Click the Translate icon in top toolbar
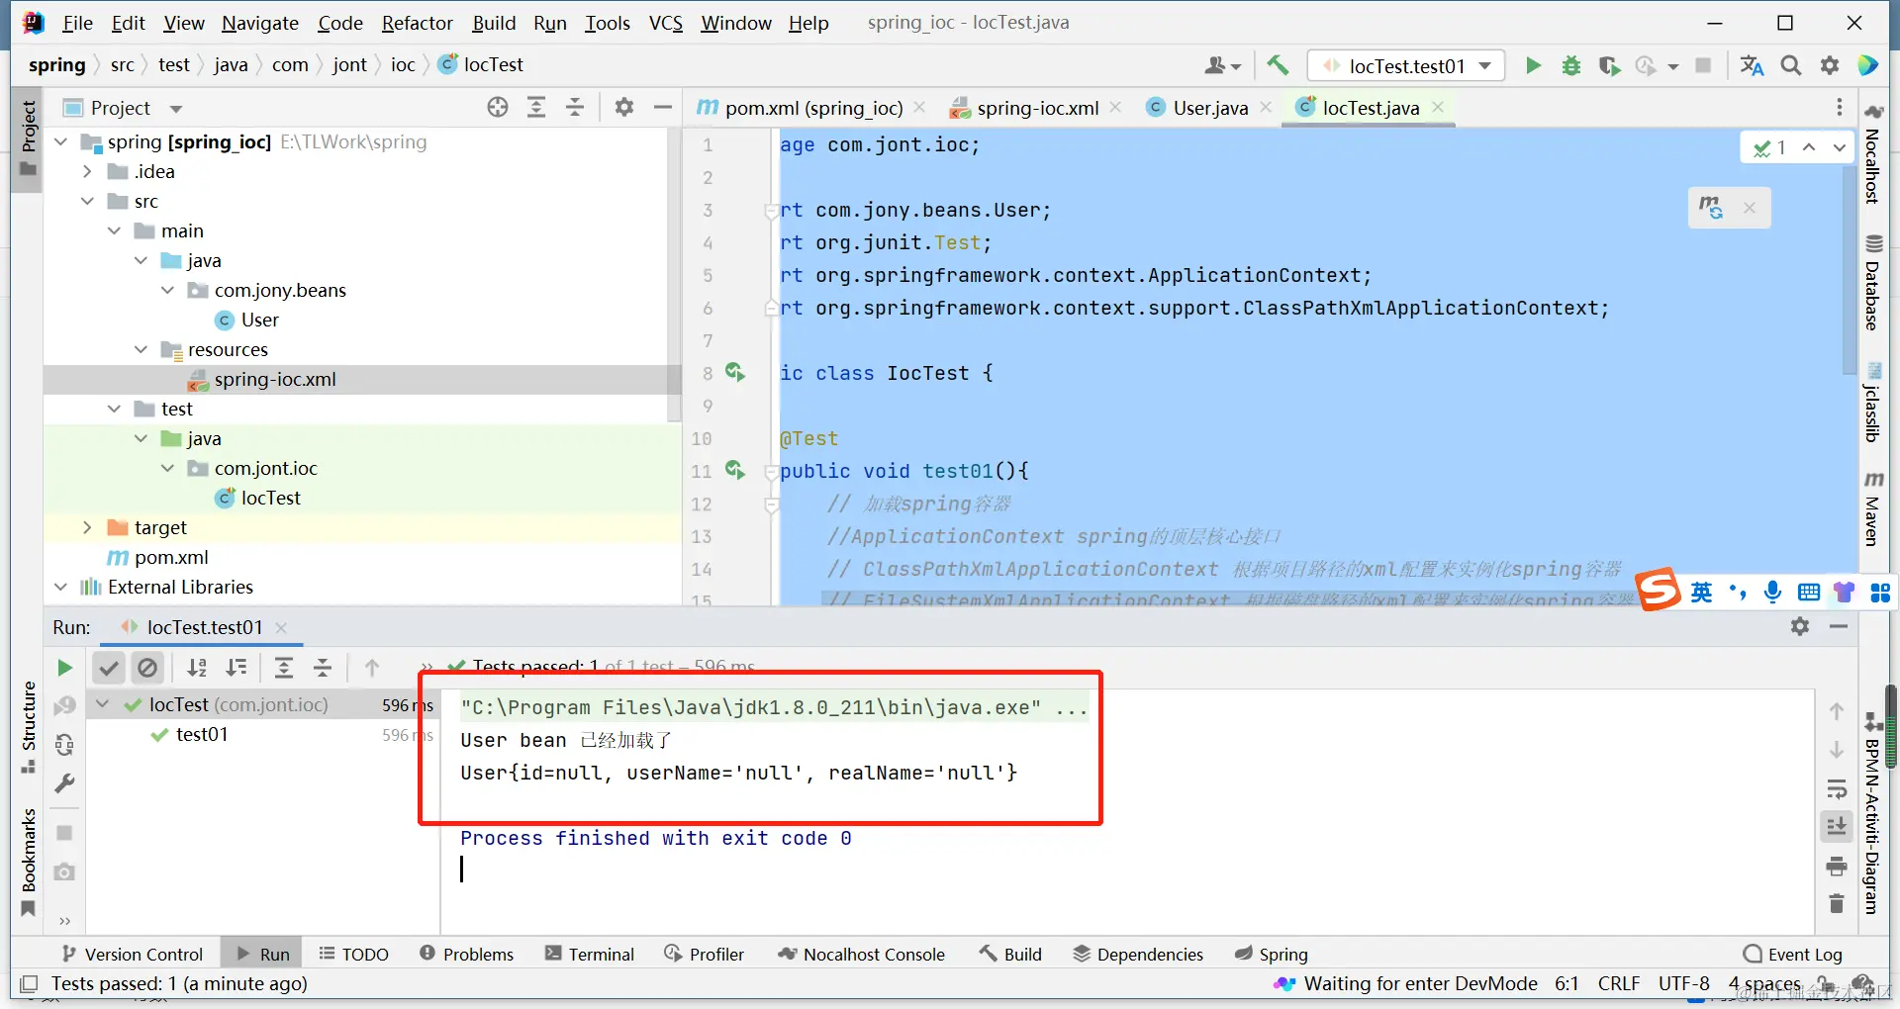 coord(1752,66)
